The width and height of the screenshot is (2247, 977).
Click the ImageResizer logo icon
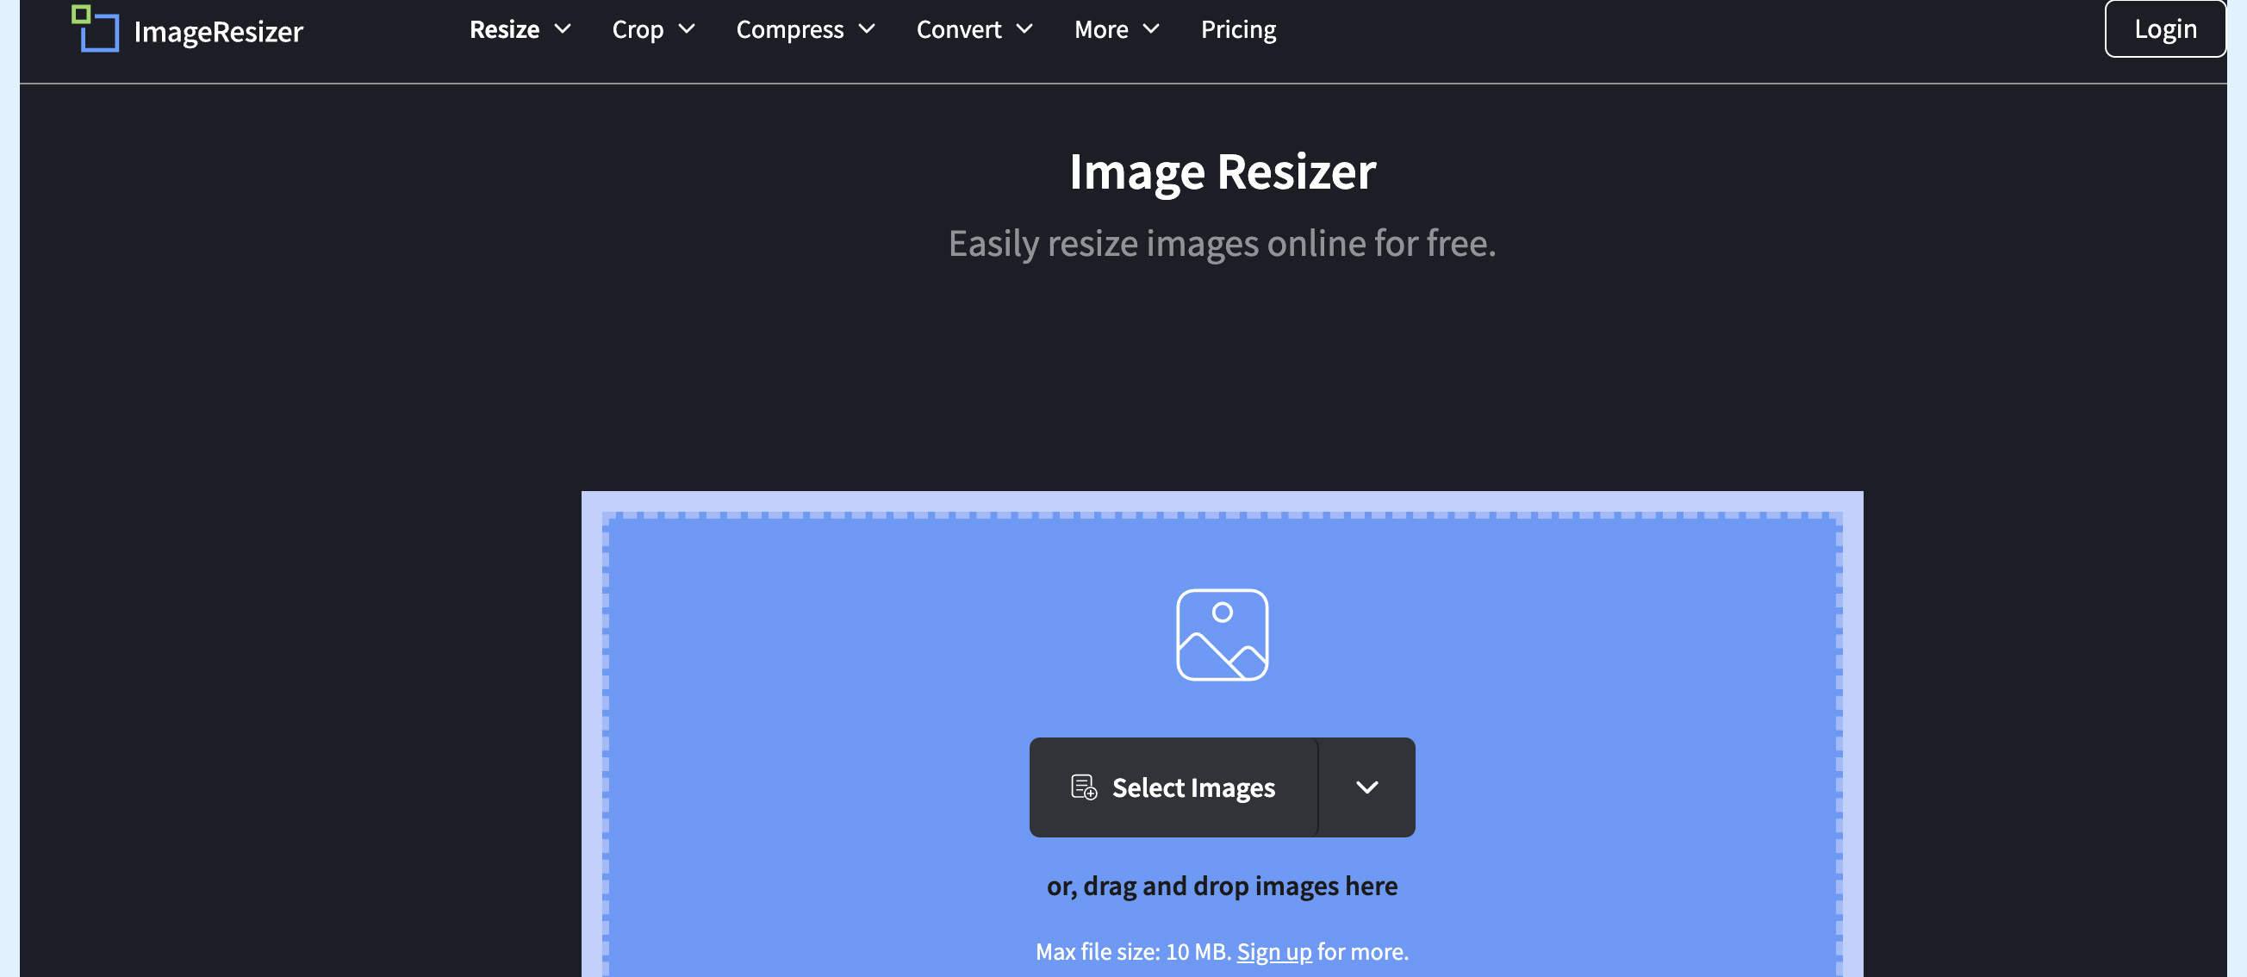click(x=95, y=28)
